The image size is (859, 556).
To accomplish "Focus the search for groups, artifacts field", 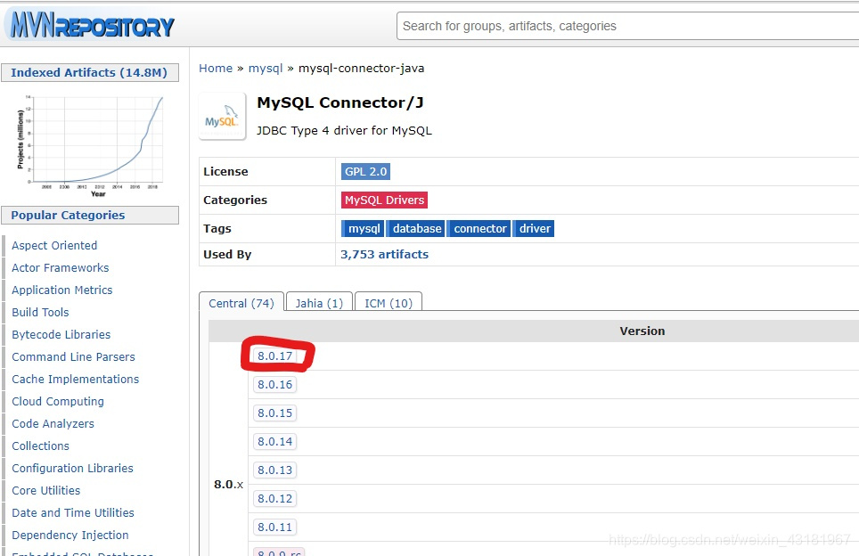I will pos(628,26).
